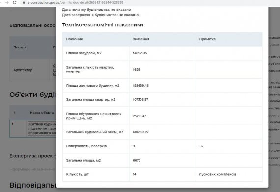Click 'Площа житлового будинку, м2' label

click(x=92, y=86)
